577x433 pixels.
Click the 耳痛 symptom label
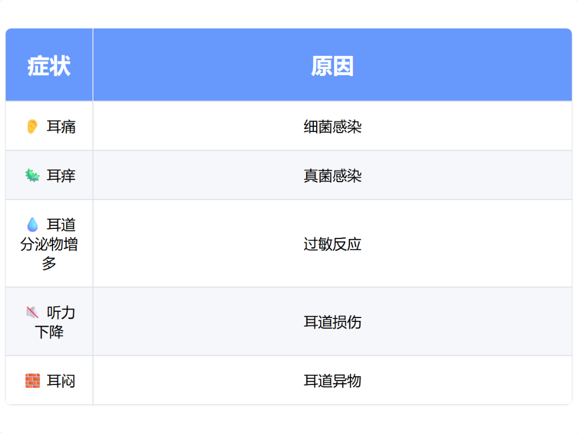tap(61, 126)
